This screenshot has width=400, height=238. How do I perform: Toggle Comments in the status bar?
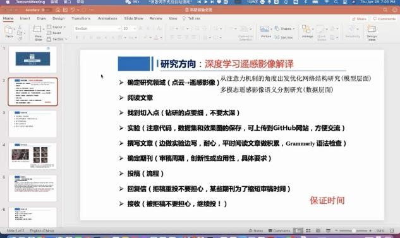(x=279, y=230)
